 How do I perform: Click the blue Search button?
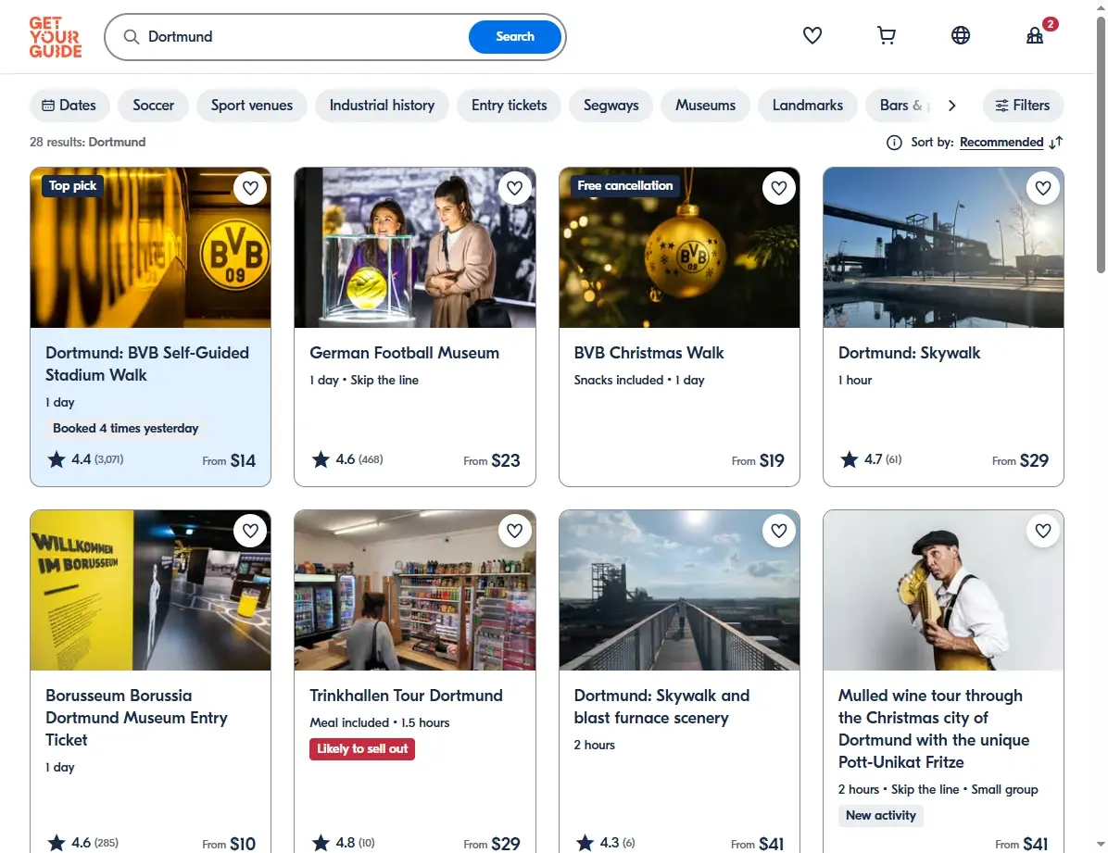coord(514,37)
